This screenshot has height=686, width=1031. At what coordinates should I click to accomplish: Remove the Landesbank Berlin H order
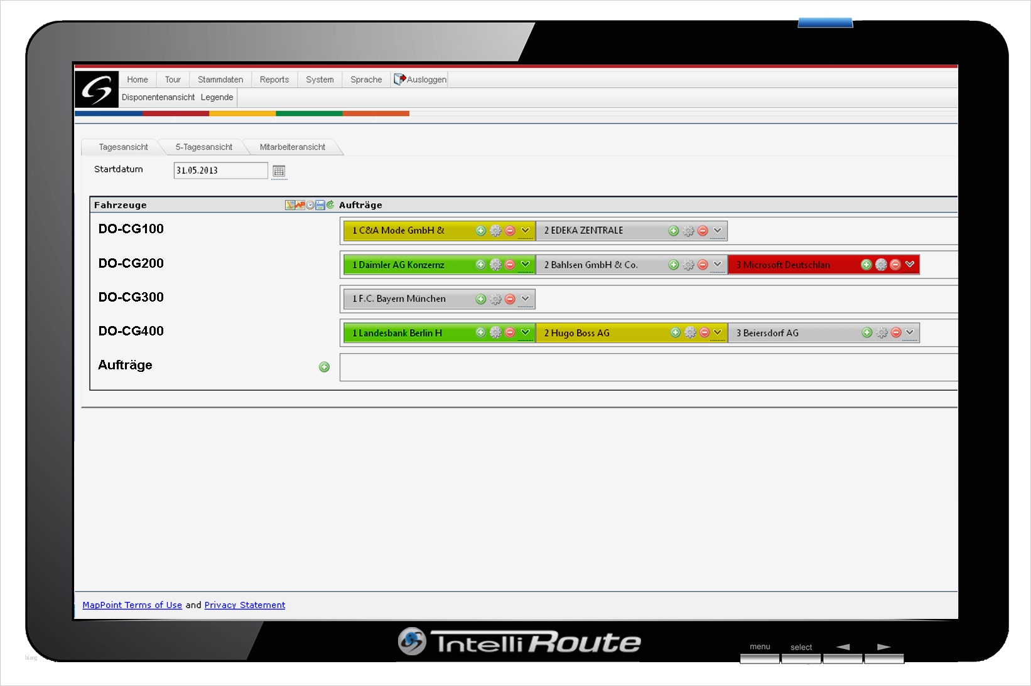pos(510,332)
